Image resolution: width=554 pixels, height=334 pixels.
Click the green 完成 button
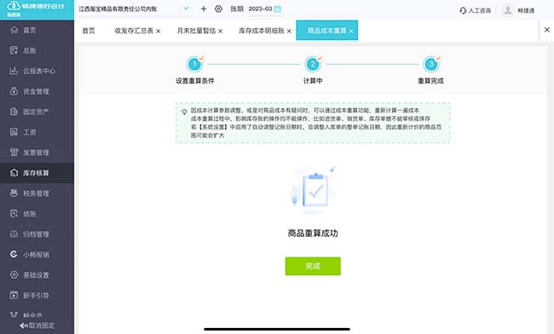coord(313,266)
